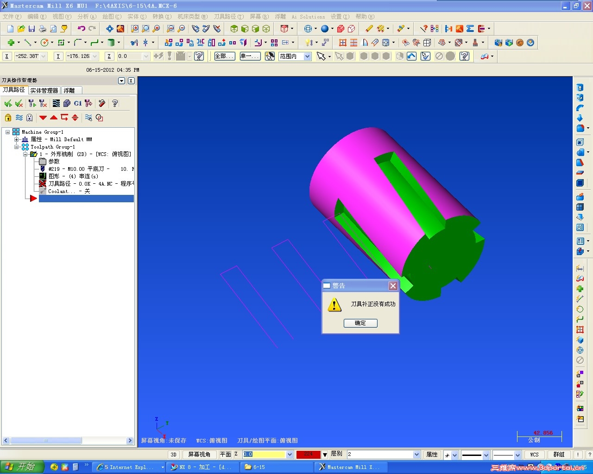Screen dimensions: 593x474
Task: Click the WCS button in status bar
Action: point(534,455)
